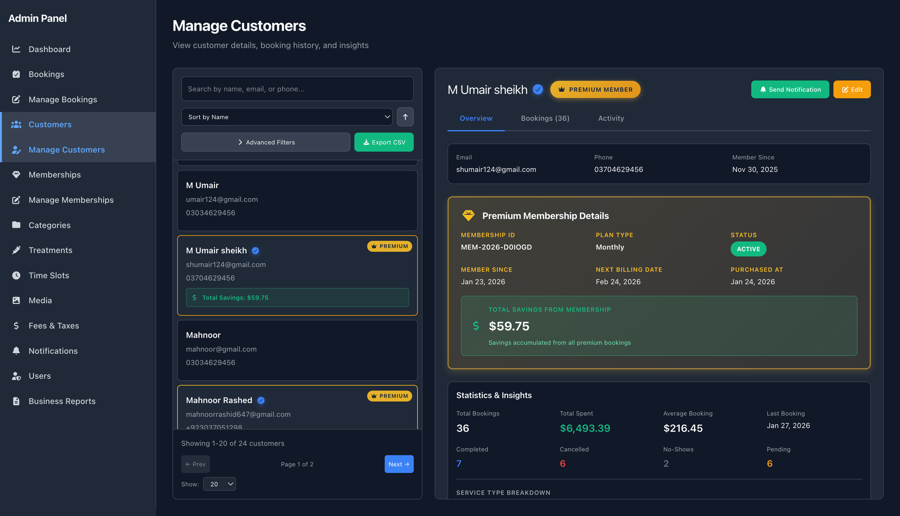Select the PREMIUM badge on Mahnoor Rashed
This screenshot has width=900, height=516.
pos(389,396)
